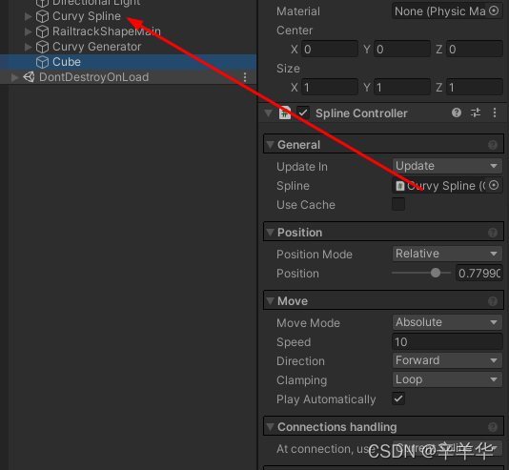Image resolution: width=509 pixels, height=470 pixels.
Task: Select the Cube object row
Action: click(x=129, y=62)
